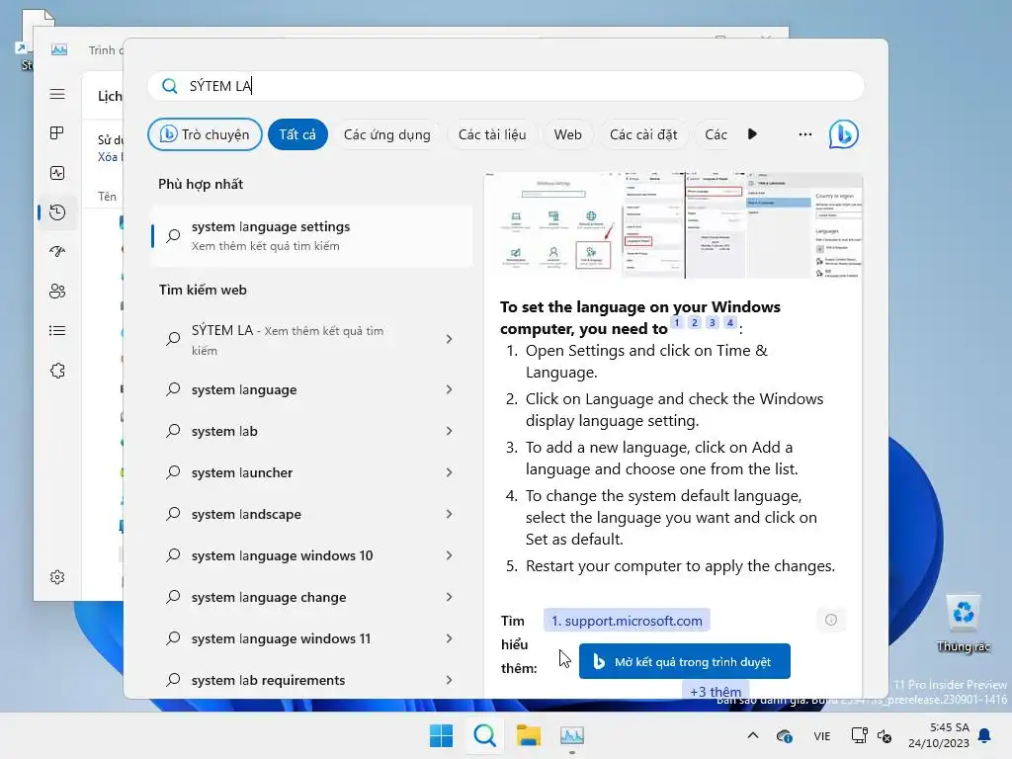Open Processes page in Task Manager sidebar
Viewport: 1012px width, 759px height.
click(57, 133)
